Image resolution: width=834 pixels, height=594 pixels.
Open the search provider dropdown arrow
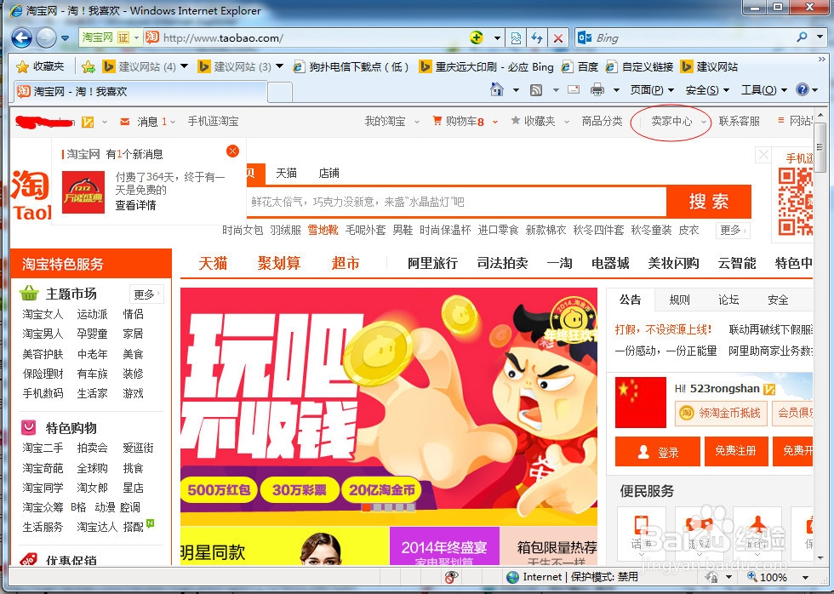click(820, 37)
